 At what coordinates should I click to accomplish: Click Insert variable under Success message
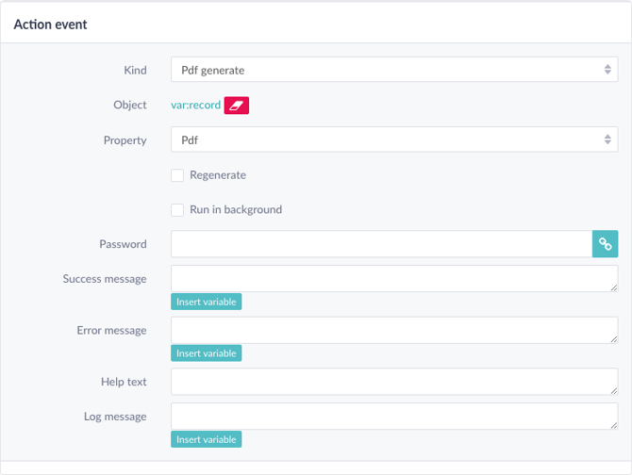[206, 302]
